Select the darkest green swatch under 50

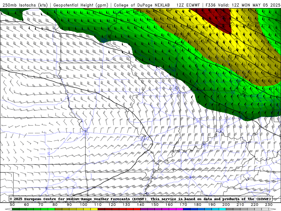[16, 209]
